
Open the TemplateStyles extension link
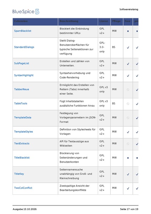24,132
